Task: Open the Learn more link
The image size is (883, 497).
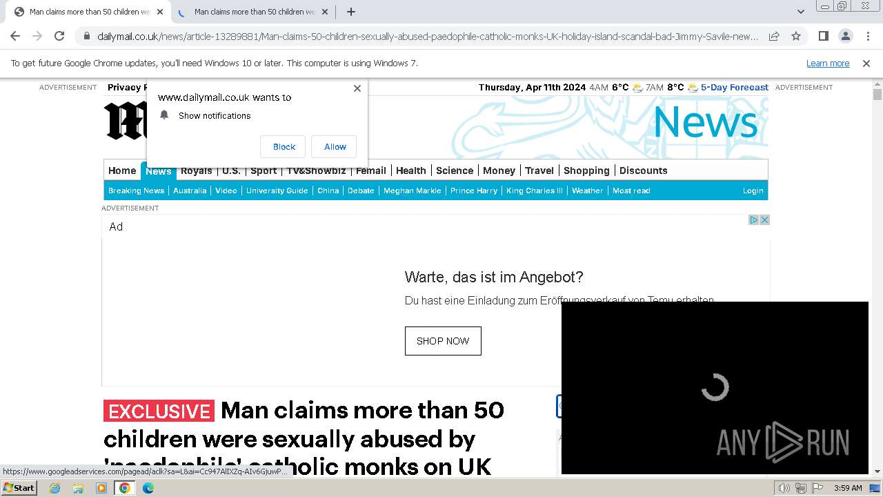Action: click(828, 64)
